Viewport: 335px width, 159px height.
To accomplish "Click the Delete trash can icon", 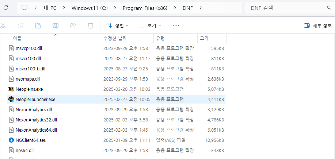I will pyautogui.click(x=91, y=26).
